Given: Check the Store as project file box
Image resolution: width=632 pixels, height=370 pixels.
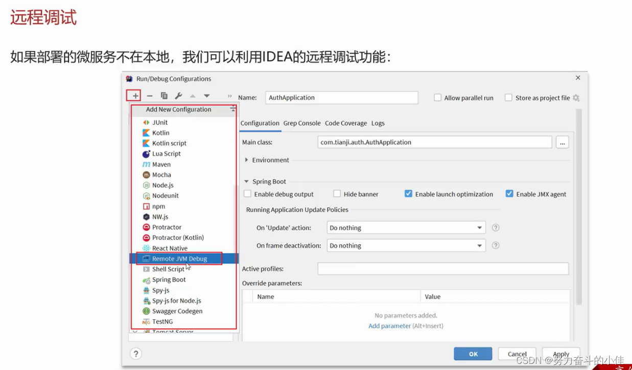Looking at the screenshot, I should pos(508,98).
